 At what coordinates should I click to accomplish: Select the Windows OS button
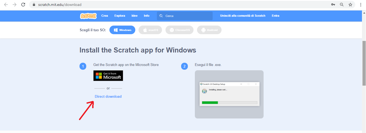pos(122,30)
